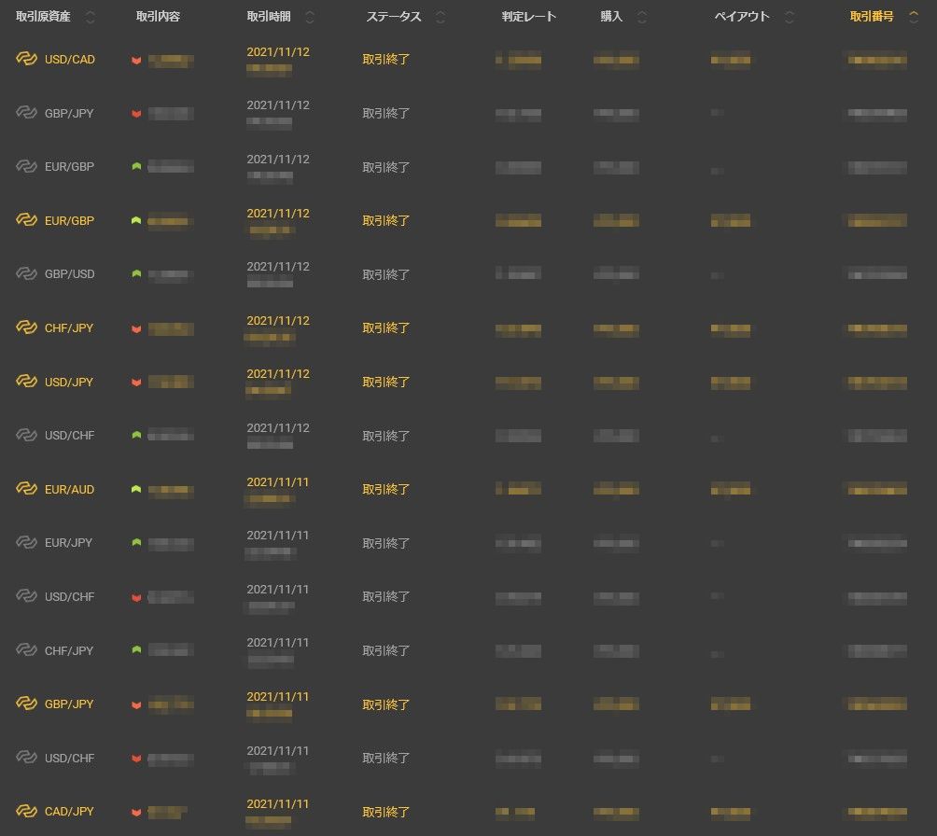The height and width of the screenshot is (836, 937).
Task: Select the EUR/JPY pair icon
Action: 26,543
